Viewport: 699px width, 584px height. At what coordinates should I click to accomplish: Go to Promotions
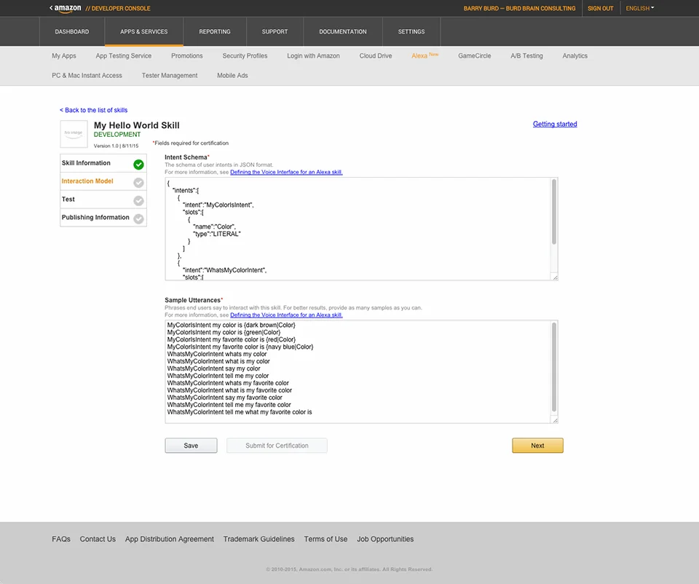point(187,56)
